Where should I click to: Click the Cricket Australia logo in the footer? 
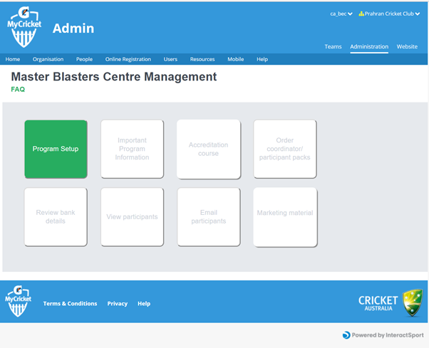(391, 302)
